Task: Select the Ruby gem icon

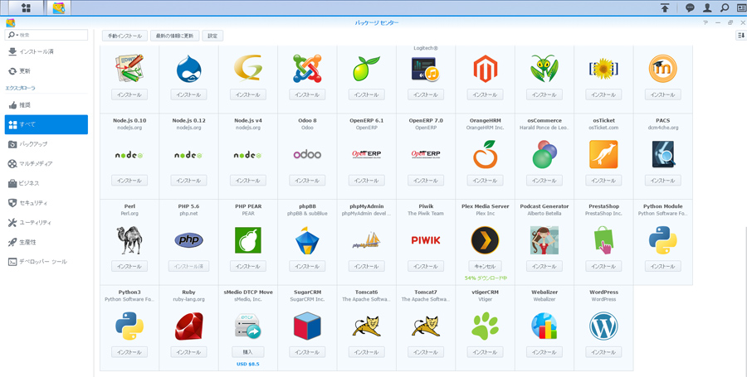Action: 188,326
